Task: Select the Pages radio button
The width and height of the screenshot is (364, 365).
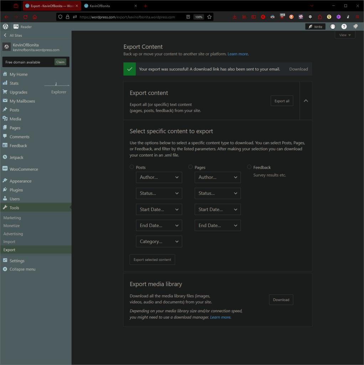Action: coord(191,167)
